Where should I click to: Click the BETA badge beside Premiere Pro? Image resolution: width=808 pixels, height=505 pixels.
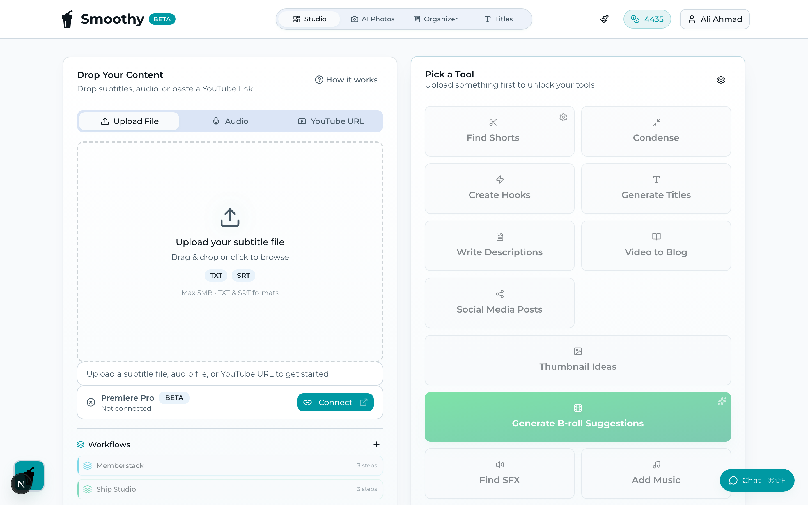pyautogui.click(x=174, y=398)
